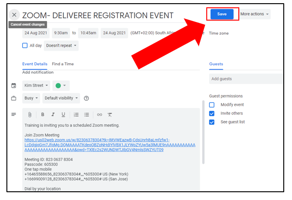Click the visibility help question-mark icon
The image size is (292, 200).
coord(86,98)
